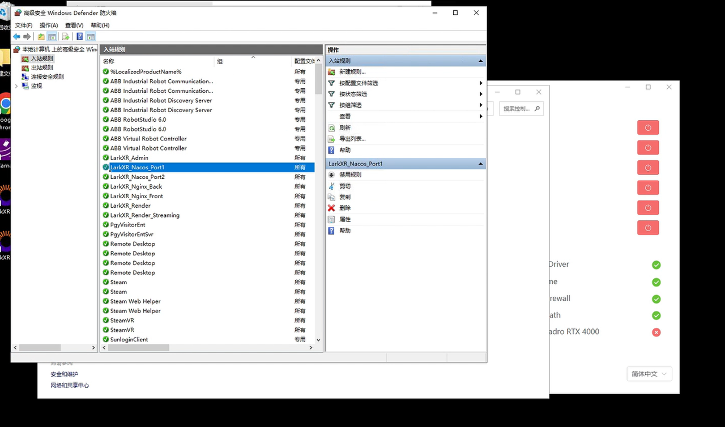Viewport: 725px width, 427px height.
Task: Select the LarkXR_Nacos_Port2 rule
Action: tap(207, 177)
